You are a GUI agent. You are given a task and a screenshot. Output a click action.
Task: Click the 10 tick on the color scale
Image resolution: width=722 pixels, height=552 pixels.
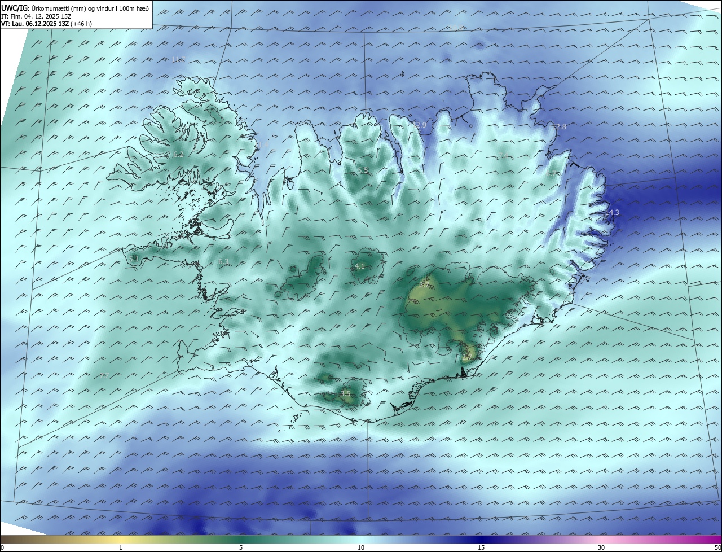pos(361,547)
